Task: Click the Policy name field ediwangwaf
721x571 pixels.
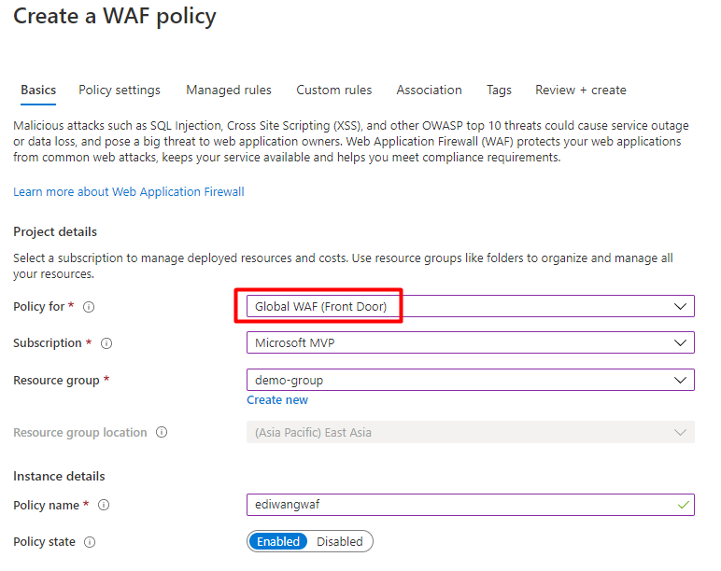Action: pyautogui.click(x=471, y=505)
